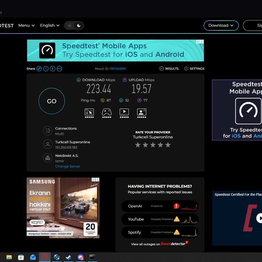Open the Download dropdown button

(221, 25)
